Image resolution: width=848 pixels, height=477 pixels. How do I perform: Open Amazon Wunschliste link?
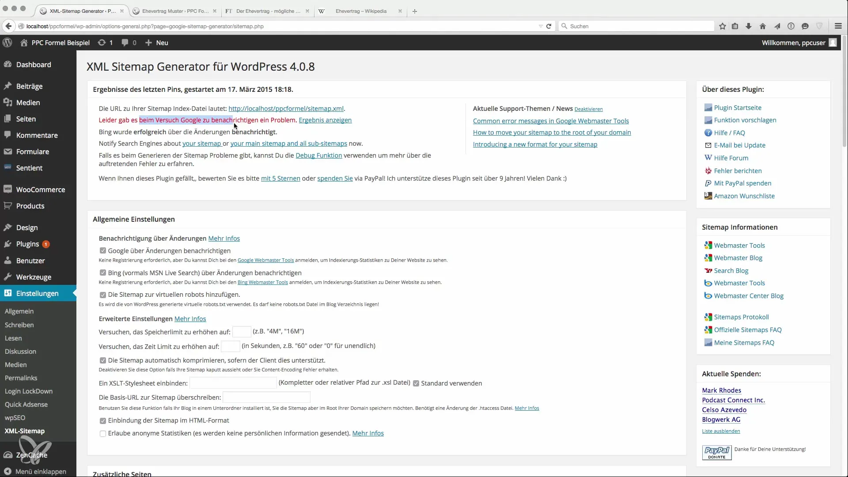(744, 196)
